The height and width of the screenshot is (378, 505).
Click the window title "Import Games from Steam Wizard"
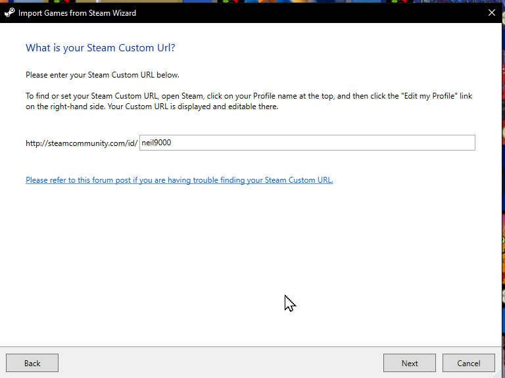77,13
